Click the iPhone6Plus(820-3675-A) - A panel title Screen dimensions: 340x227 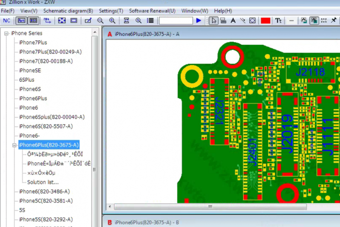pos(147,34)
